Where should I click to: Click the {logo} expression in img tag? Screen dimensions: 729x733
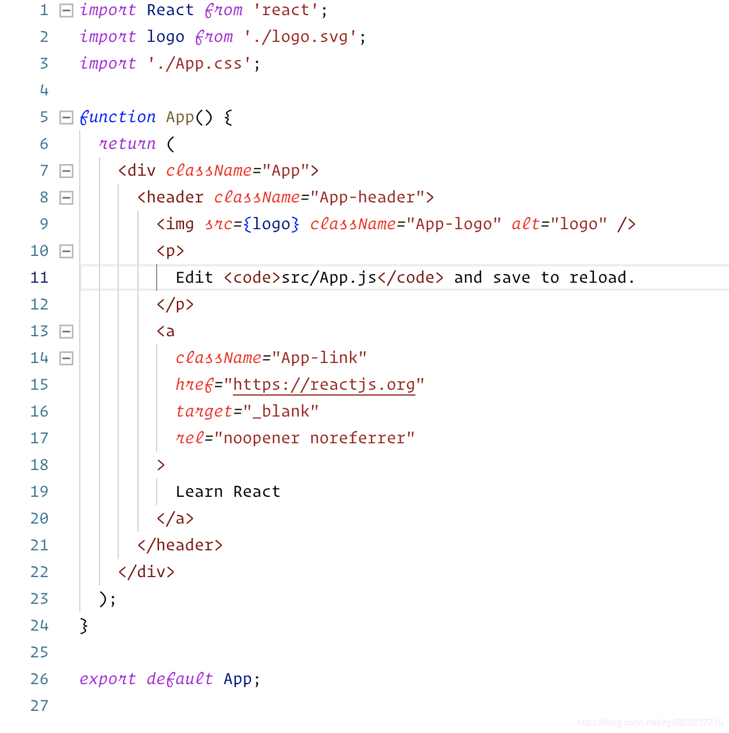271,225
